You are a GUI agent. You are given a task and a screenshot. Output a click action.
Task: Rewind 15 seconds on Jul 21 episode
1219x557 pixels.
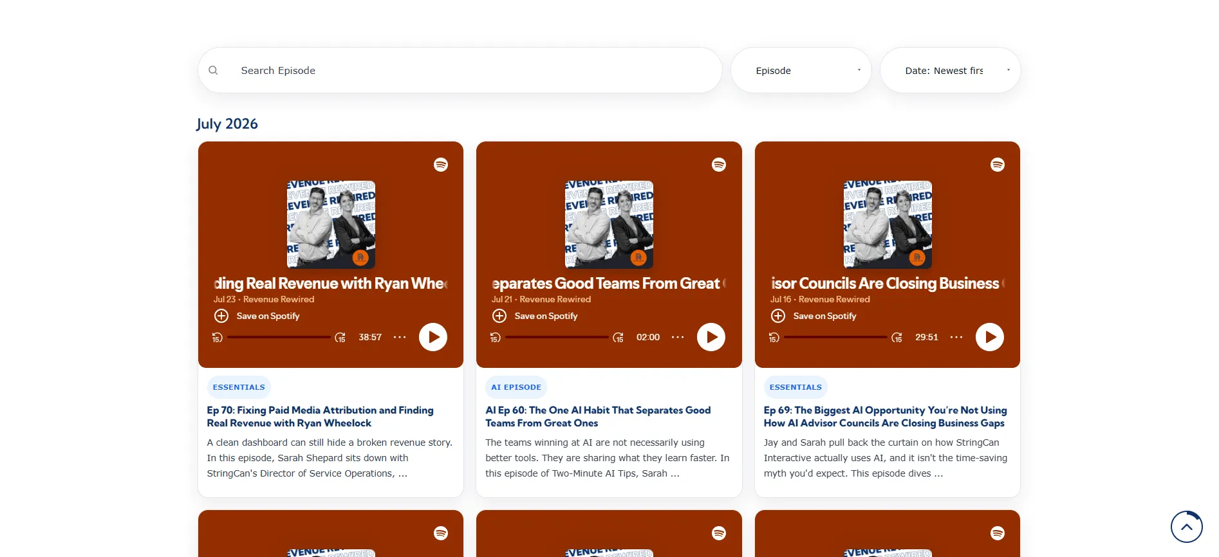tap(496, 337)
